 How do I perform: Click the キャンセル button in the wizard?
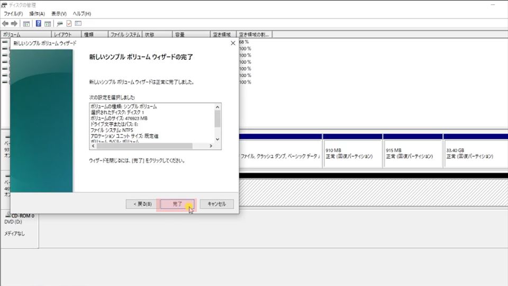pyautogui.click(x=216, y=204)
